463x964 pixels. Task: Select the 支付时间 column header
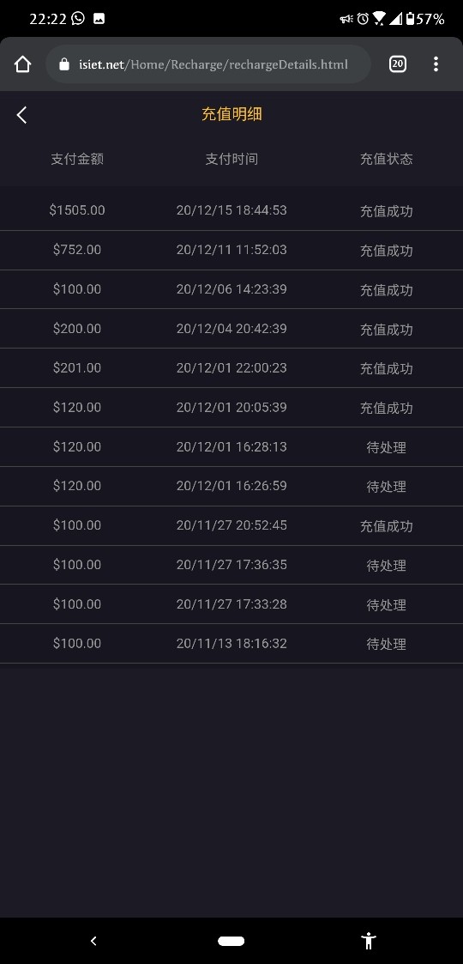tap(231, 159)
